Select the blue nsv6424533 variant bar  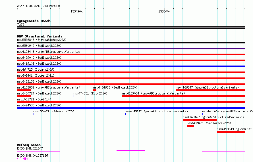(131, 108)
